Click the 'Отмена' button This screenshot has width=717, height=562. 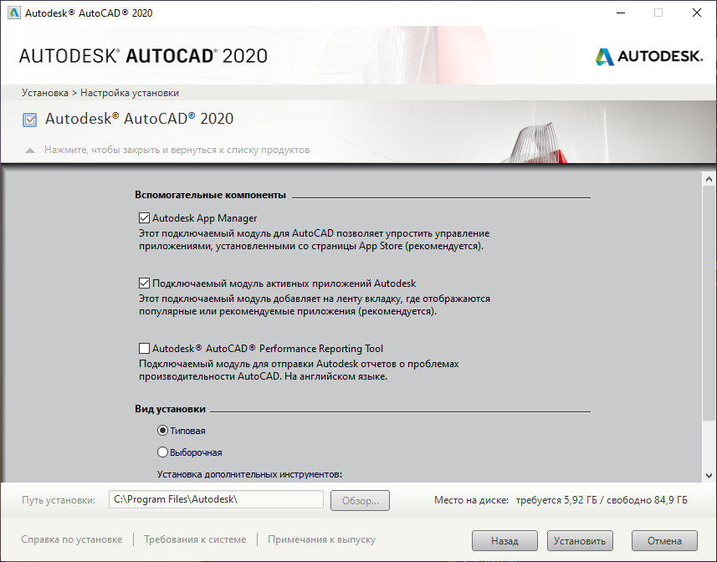pyautogui.click(x=664, y=541)
